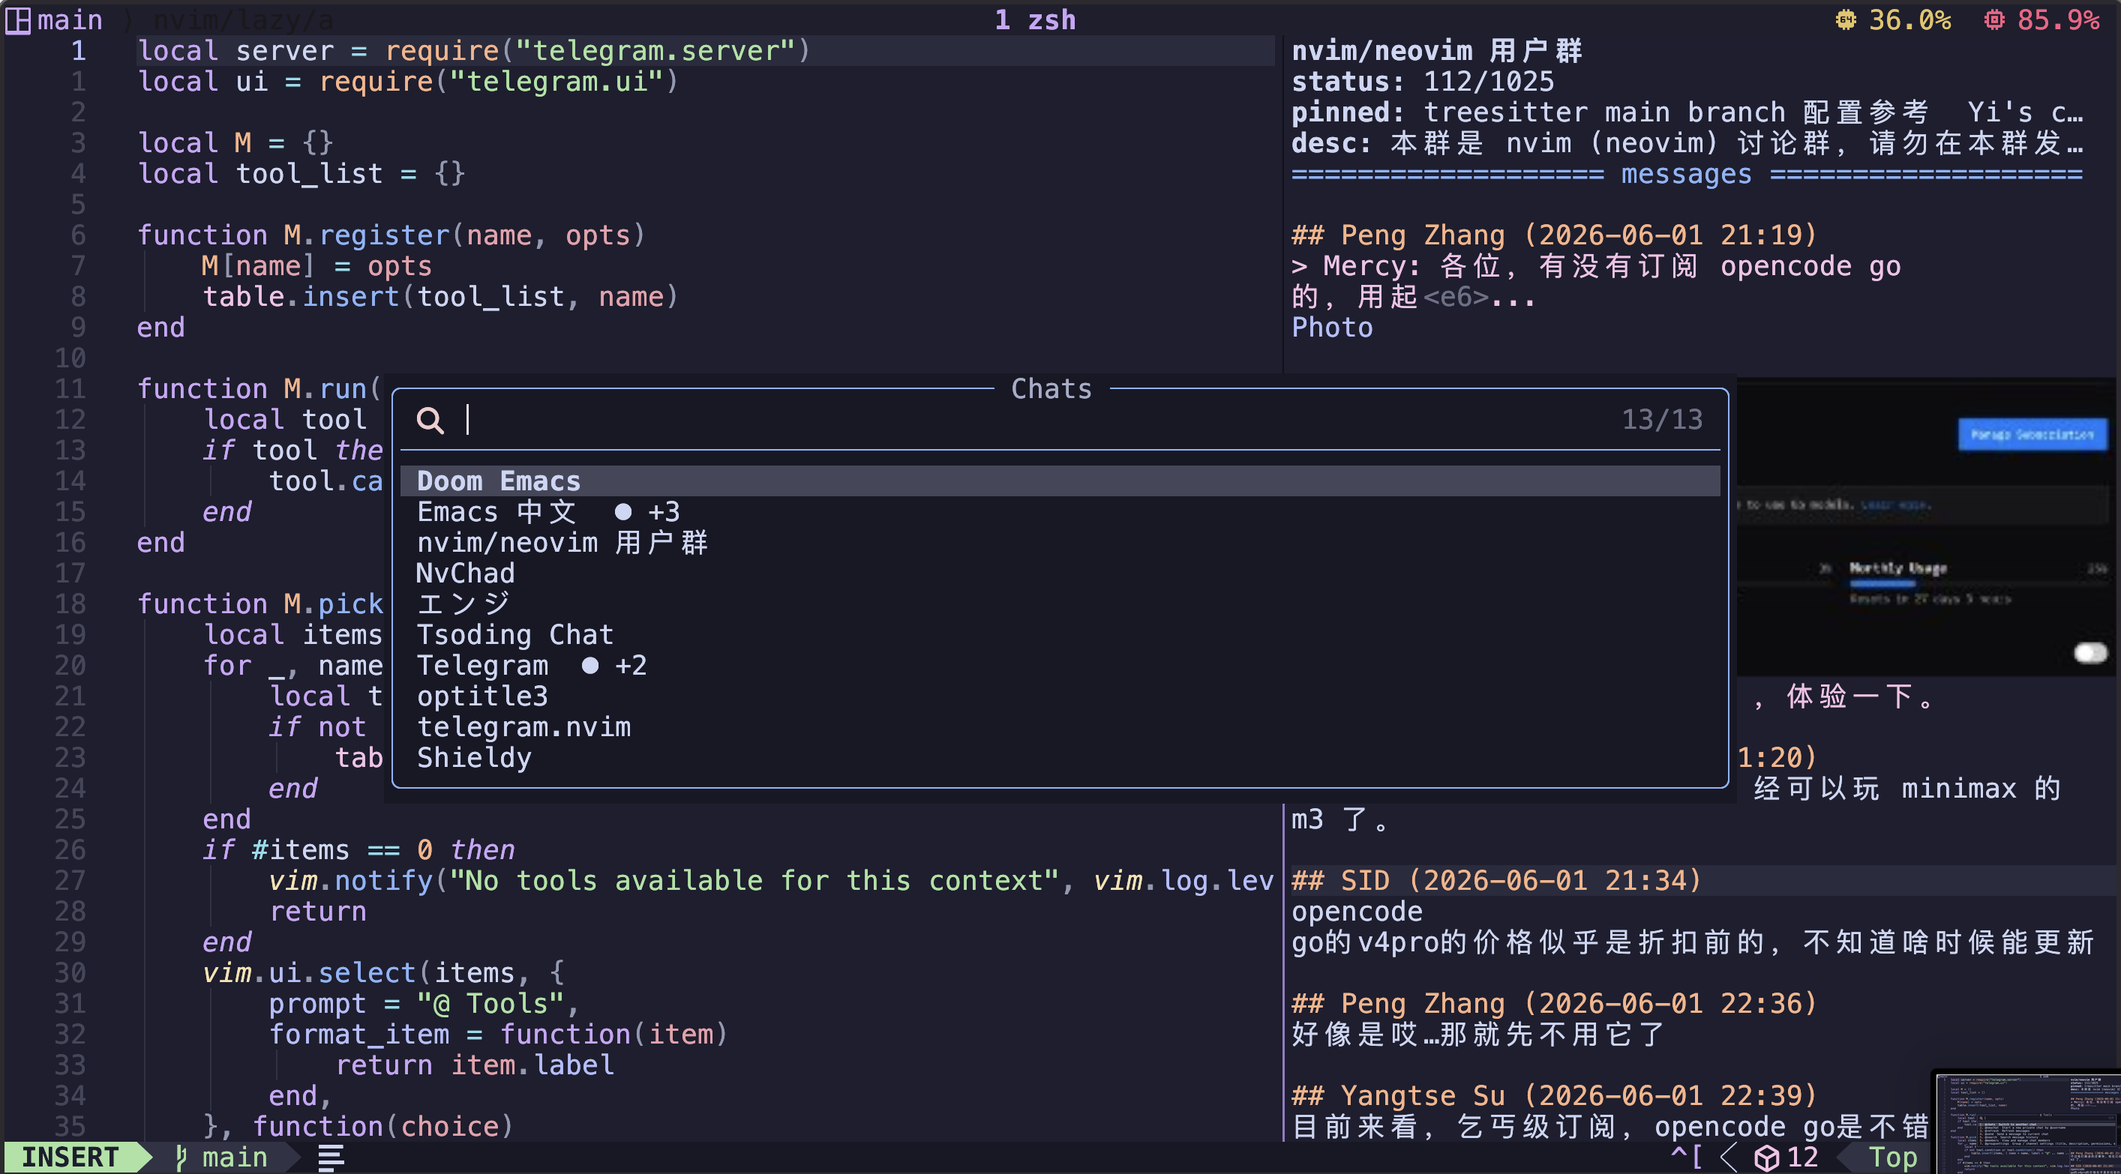Click the status: 112/1025 line

click(1423, 82)
